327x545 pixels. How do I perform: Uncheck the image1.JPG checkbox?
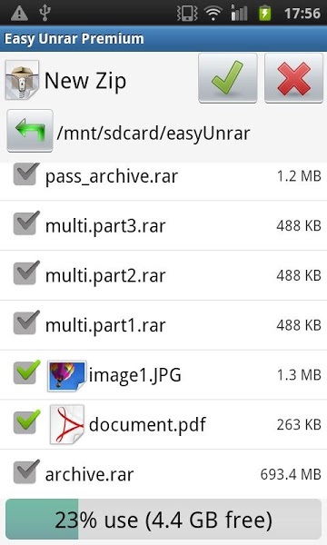26,372
